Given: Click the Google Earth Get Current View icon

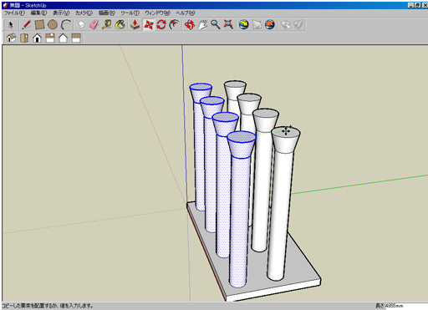Looking at the screenshot, I should 243,25.
